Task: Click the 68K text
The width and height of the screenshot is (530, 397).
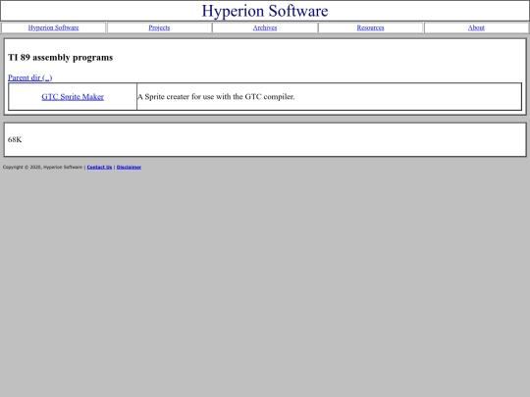Action: coord(15,139)
